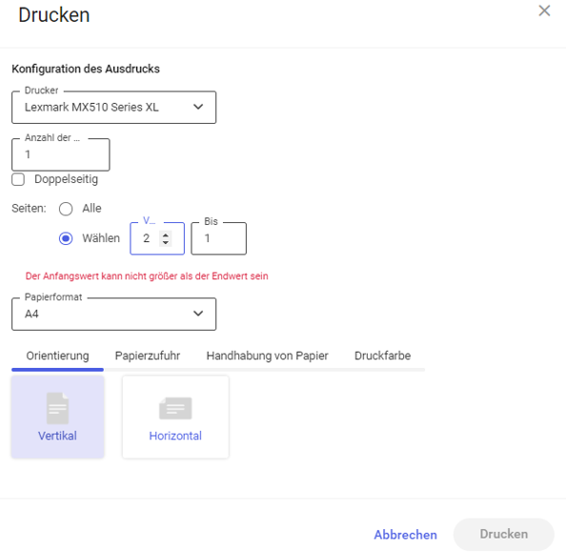The width and height of the screenshot is (566, 553).
Task: Select the Orientierung tab
Action: tap(57, 356)
